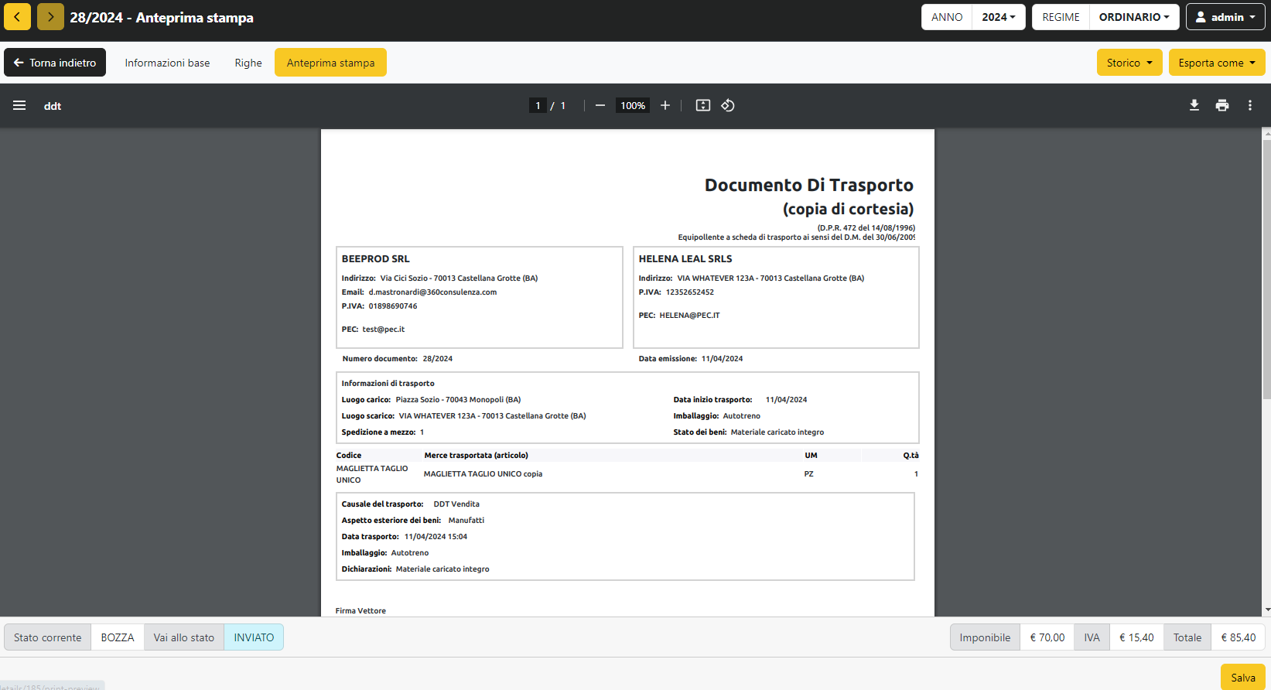
Task: Click the PDF page number field
Action: tap(538, 106)
